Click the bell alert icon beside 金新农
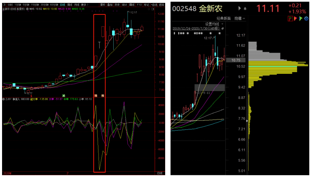The width and height of the screenshot is (311, 176). (x=245, y=9)
